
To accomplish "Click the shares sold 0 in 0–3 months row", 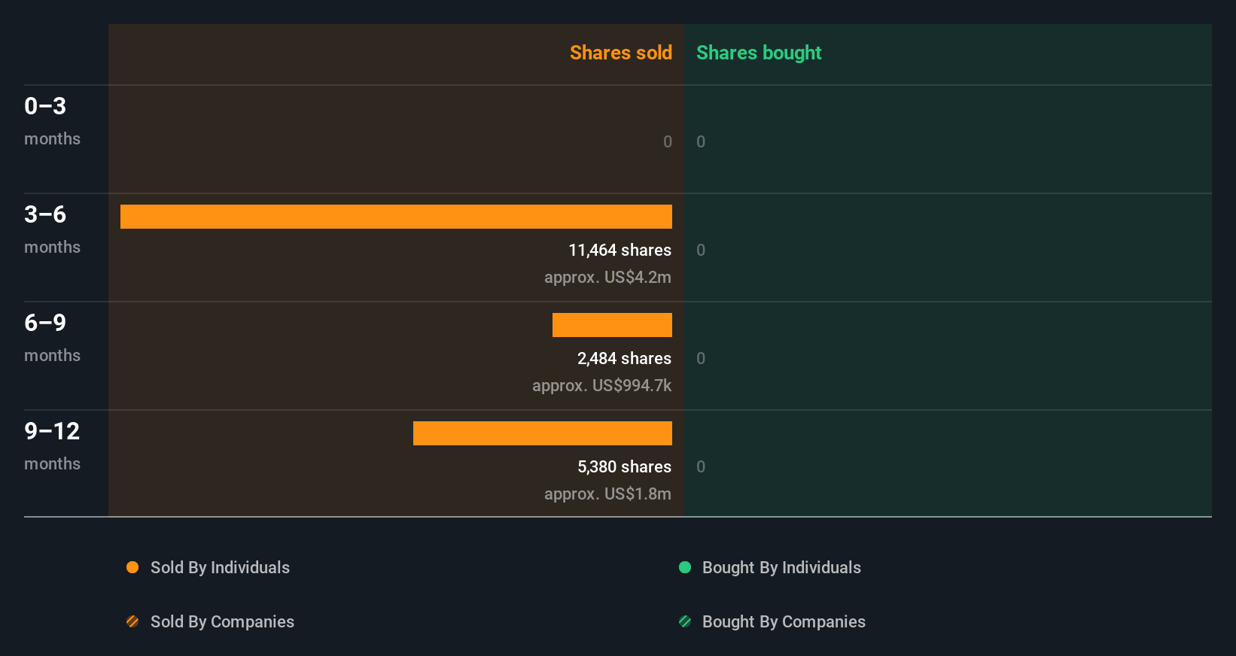I will point(668,141).
